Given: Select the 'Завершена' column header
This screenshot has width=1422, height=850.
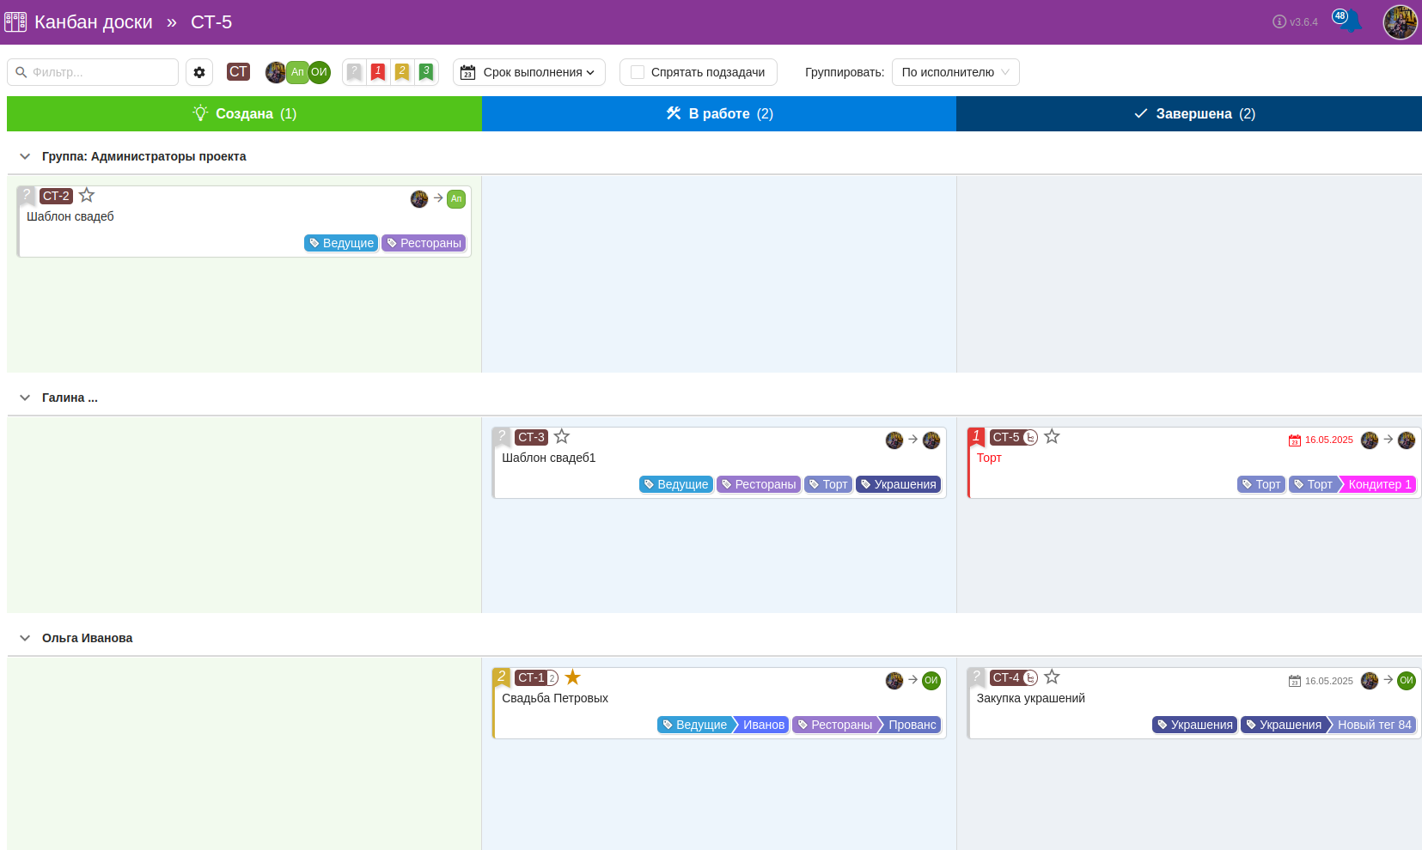Looking at the screenshot, I should tap(1194, 113).
